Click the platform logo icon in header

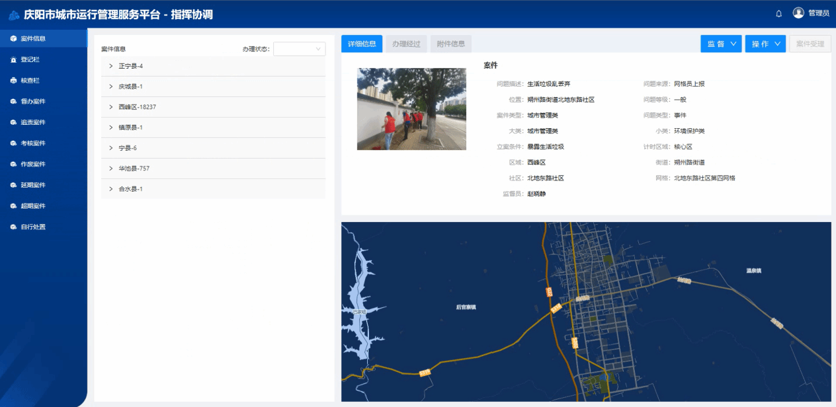pyautogui.click(x=14, y=15)
